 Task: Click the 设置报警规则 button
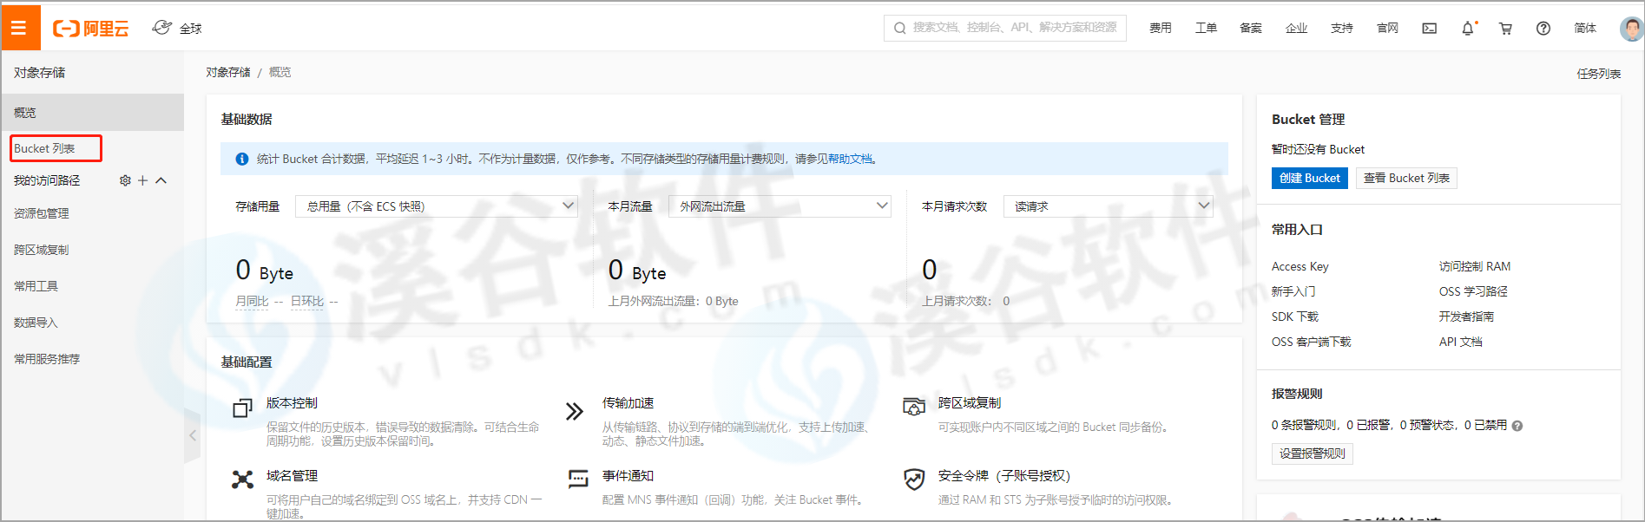[x=1312, y=453]
